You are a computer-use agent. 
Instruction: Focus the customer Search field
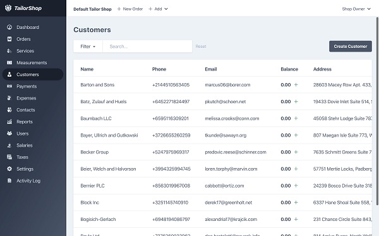coord(147,47)
